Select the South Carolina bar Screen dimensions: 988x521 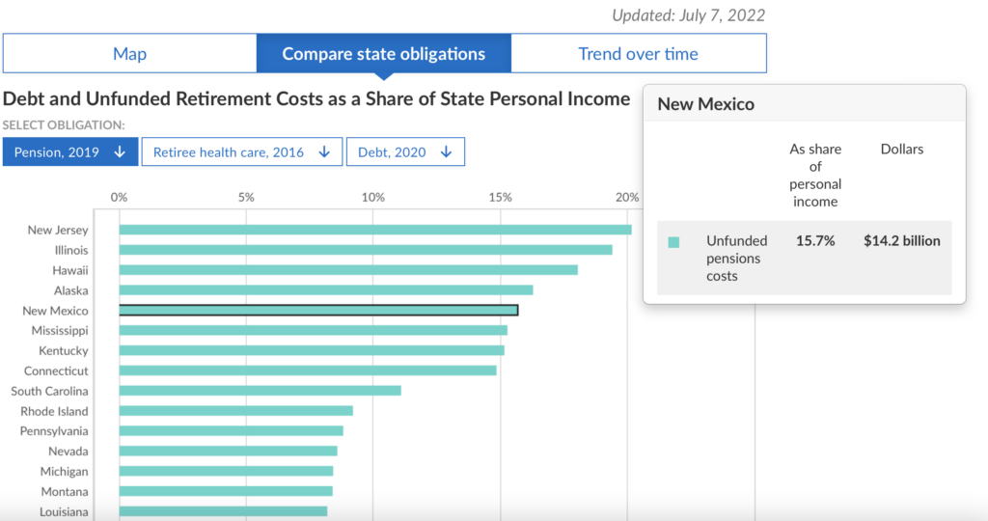point(260,391)
